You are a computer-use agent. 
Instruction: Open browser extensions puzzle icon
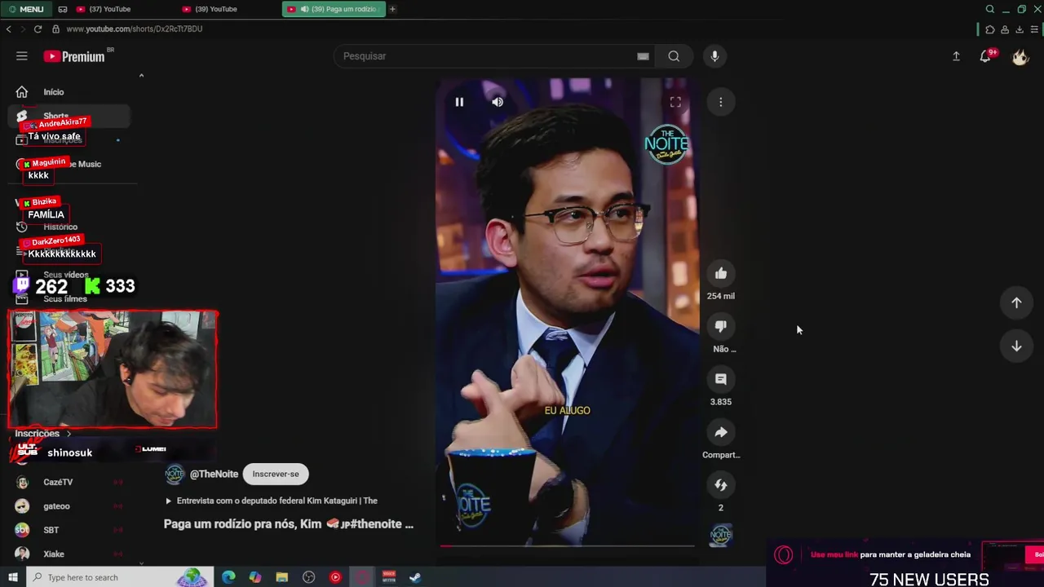tap(990, 29)
